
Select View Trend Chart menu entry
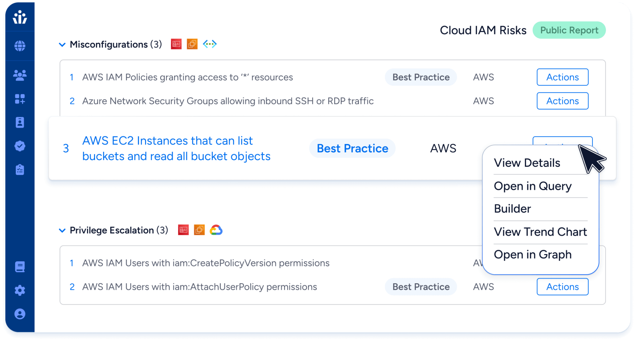540,232
